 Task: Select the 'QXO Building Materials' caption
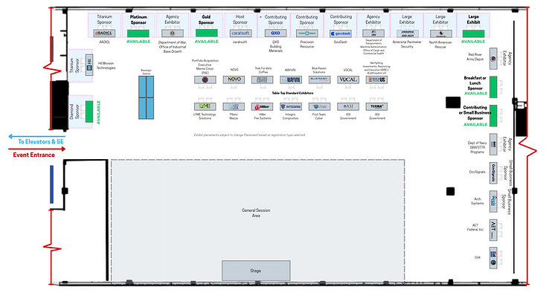coord(275,46)
